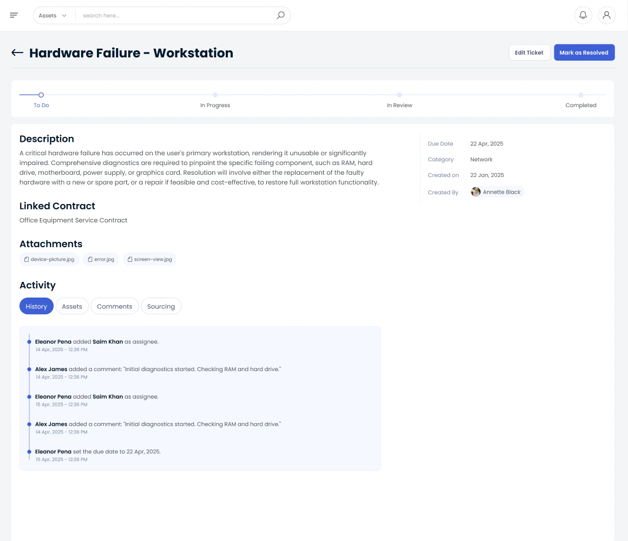Switch to the Assets activity tab
Viewport: 628px width, 541px height.
[x=72, y=306]
